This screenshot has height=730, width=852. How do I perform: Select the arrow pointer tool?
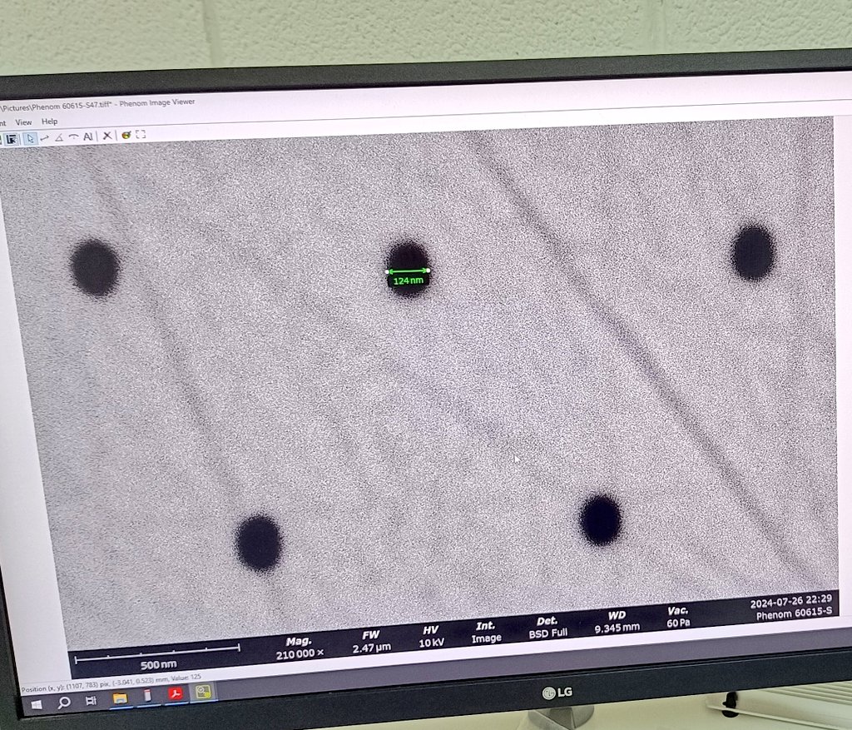pyautogui.click(x=30, y=139)
